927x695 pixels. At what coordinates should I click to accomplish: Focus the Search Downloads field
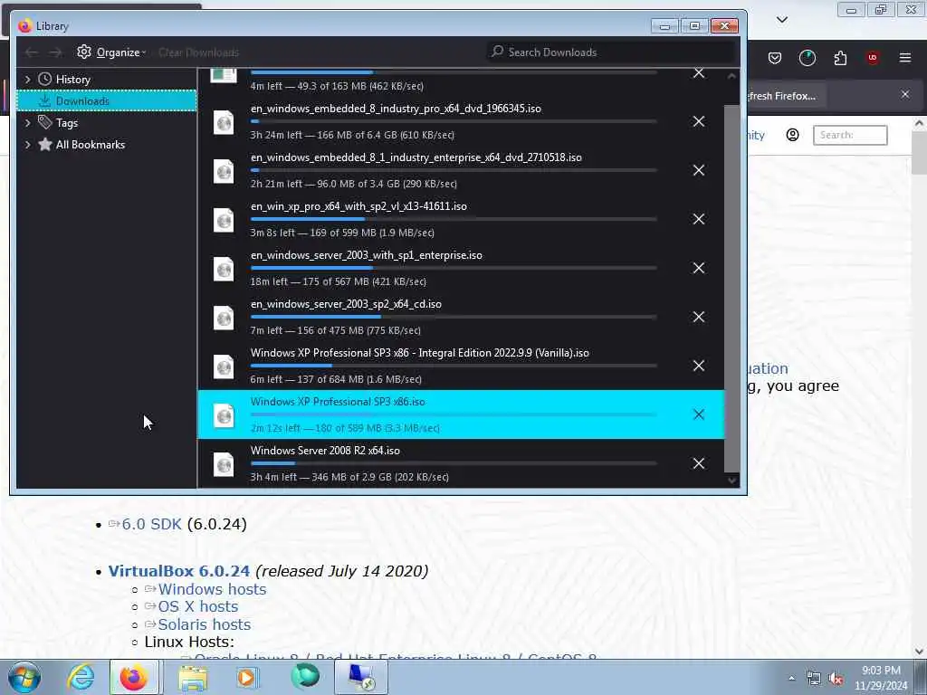(612, 52)
